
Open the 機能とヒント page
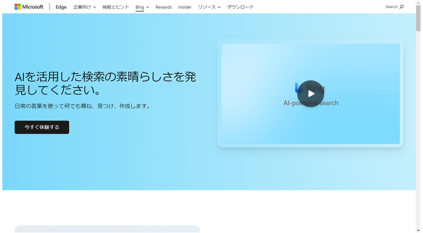116,7
